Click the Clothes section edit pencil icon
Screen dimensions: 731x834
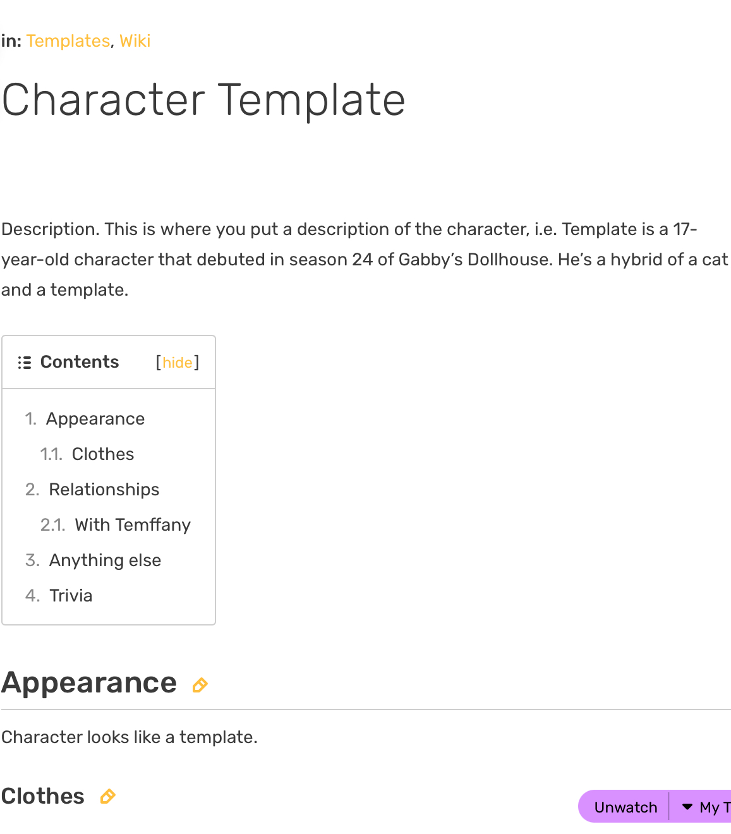(108, 797)
